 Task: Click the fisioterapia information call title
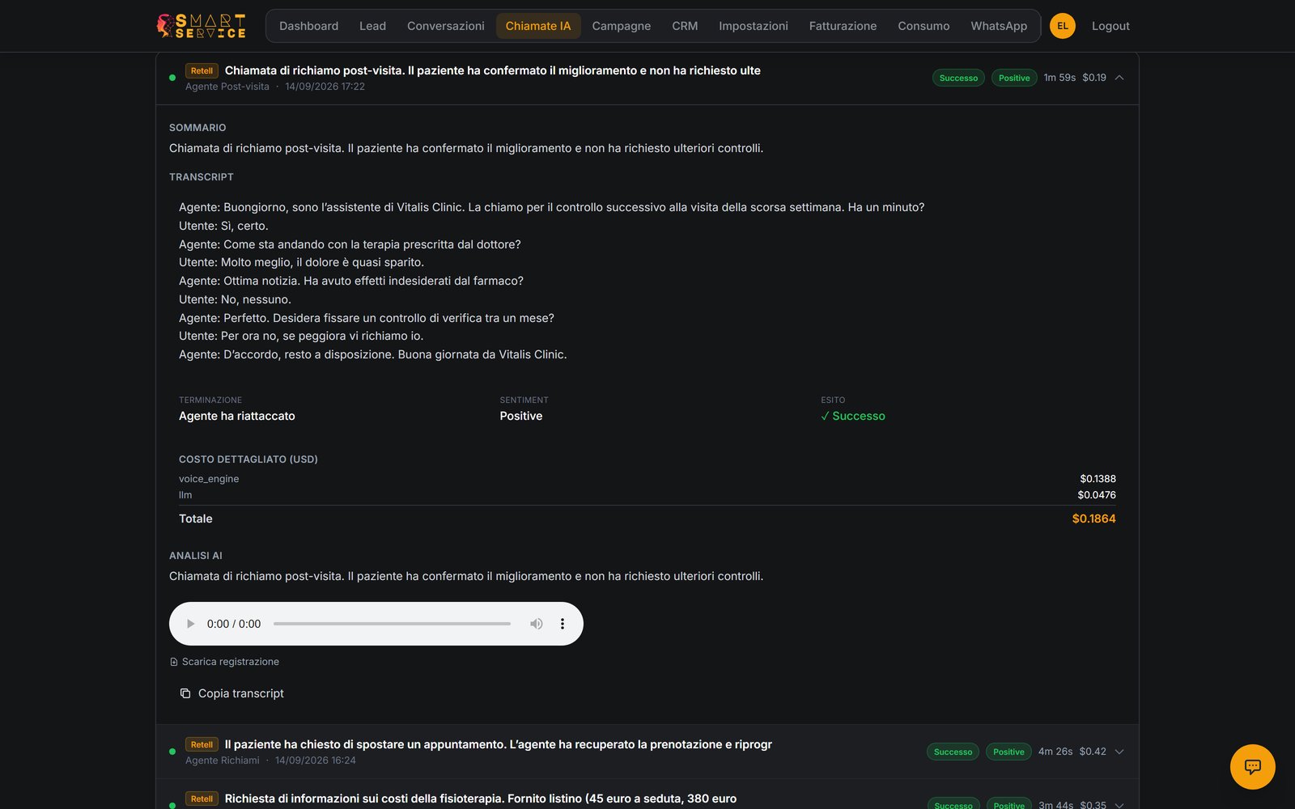tap(480, 798)
